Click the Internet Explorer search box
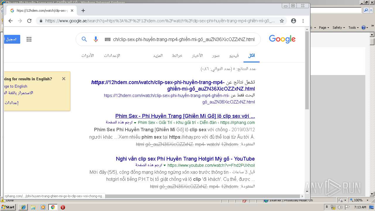 tap(336, 10)
